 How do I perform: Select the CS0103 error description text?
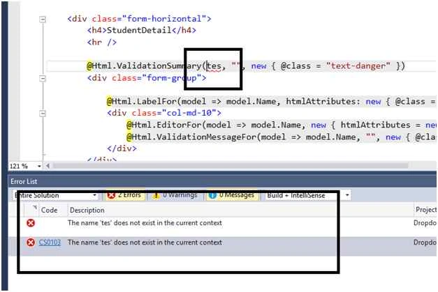145,243
